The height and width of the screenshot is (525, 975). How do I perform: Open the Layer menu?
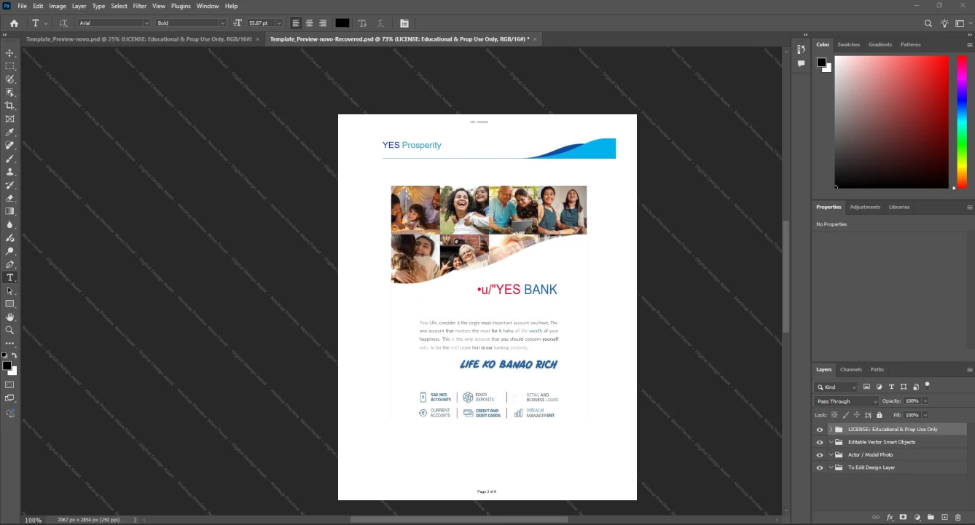coord(79,6)
